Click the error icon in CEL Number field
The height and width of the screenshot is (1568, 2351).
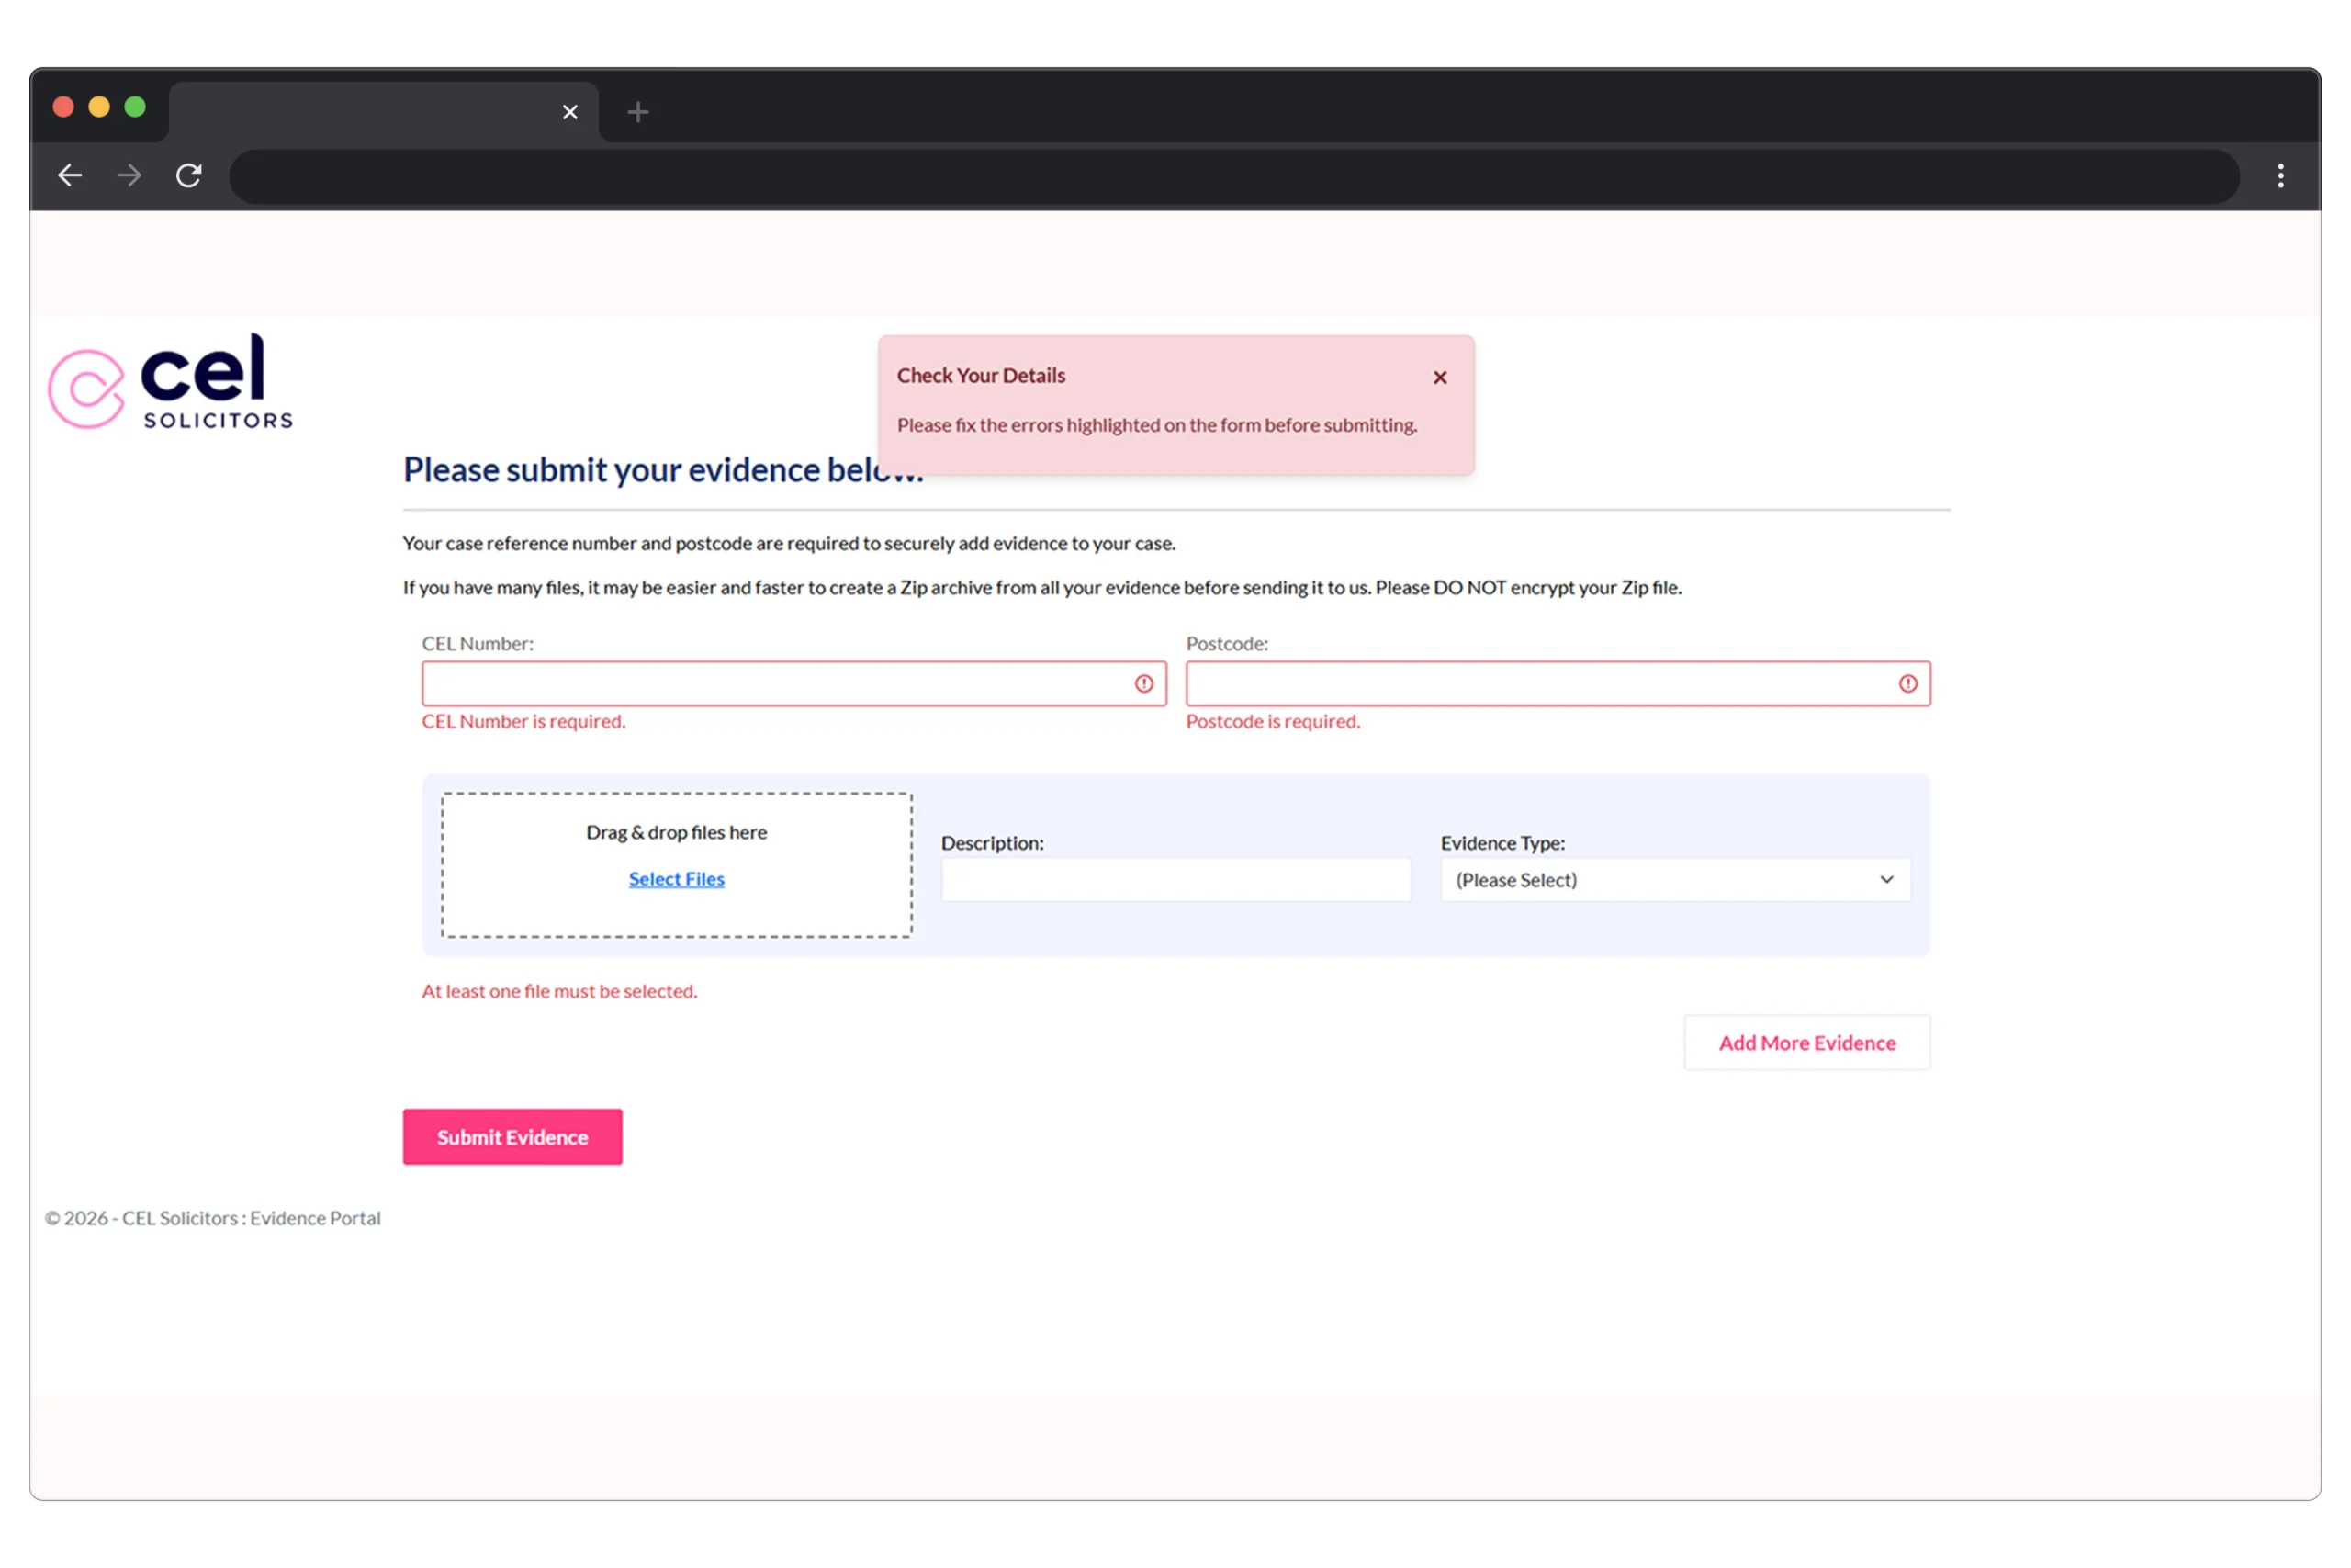[x=1143, y=683]
